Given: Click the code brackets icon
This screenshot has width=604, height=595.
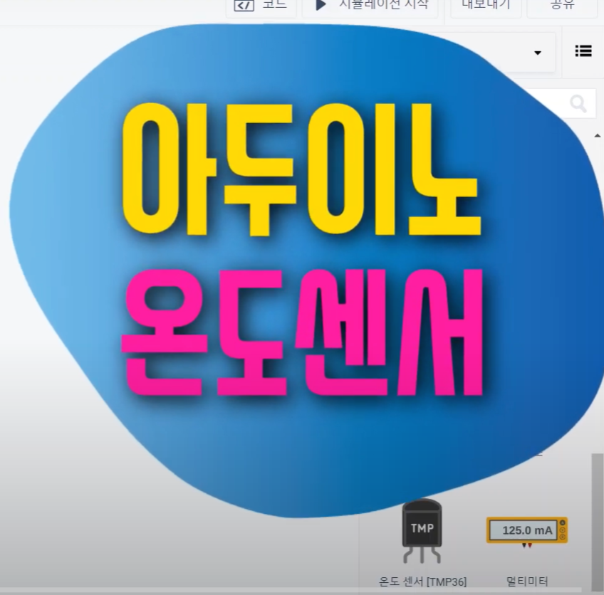Looking at the screenshot, I should (244, 6).
